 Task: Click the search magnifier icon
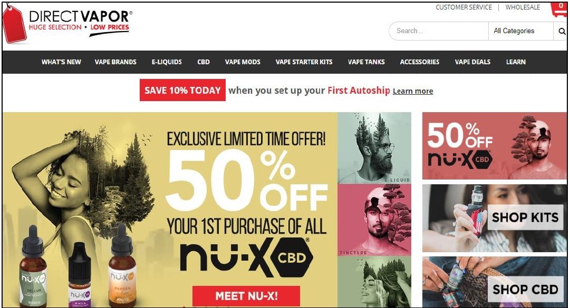point(562,31)
